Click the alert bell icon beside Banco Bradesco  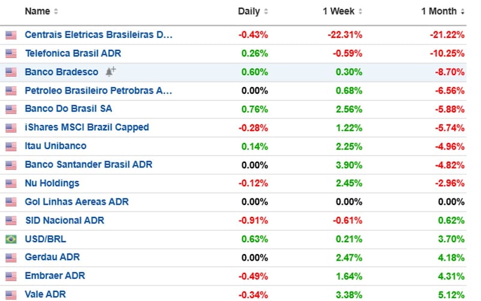pyautogui.click(x=110, y=72)
